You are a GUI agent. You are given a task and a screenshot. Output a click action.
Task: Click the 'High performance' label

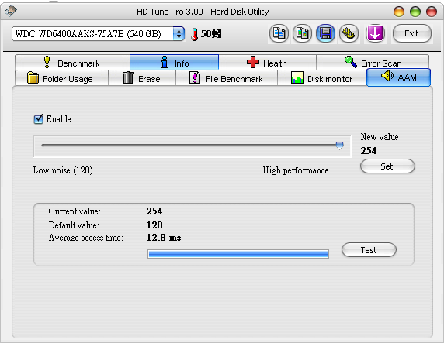tap(296, 170)
